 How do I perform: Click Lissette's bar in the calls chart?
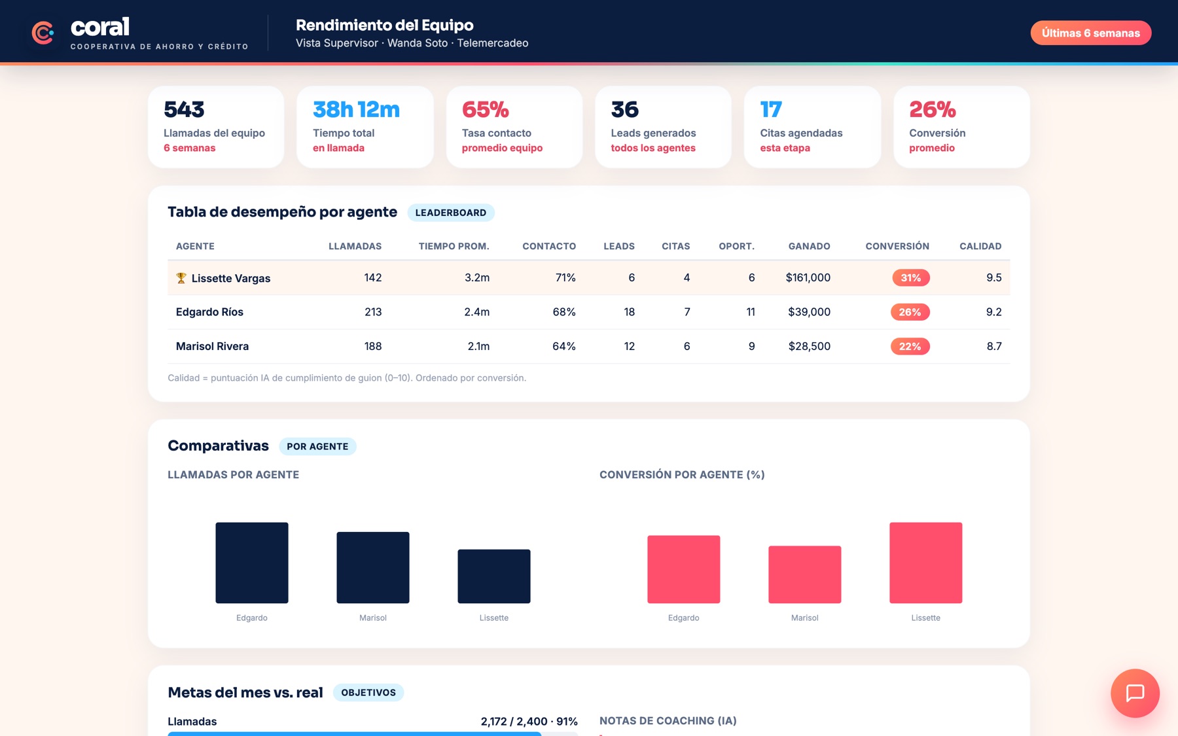tap(494, 576)
